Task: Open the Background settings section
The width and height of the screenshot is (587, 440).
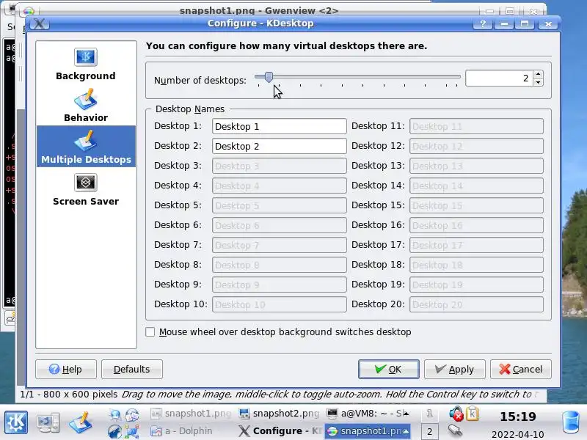Action: pyautogui.click(x=86, y=64)
